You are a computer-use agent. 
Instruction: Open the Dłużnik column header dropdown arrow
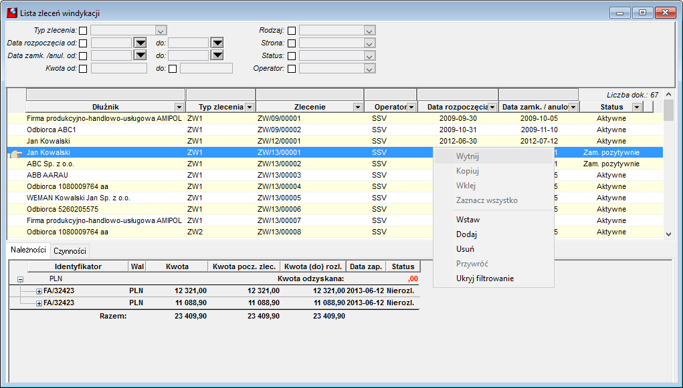179,107
